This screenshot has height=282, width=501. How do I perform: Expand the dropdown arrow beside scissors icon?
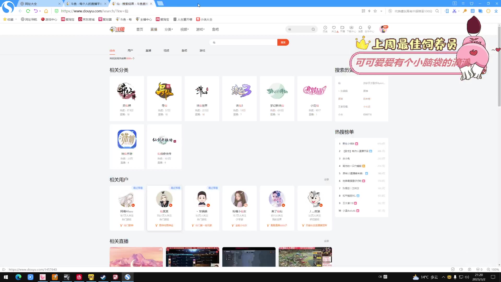point(459,11)
